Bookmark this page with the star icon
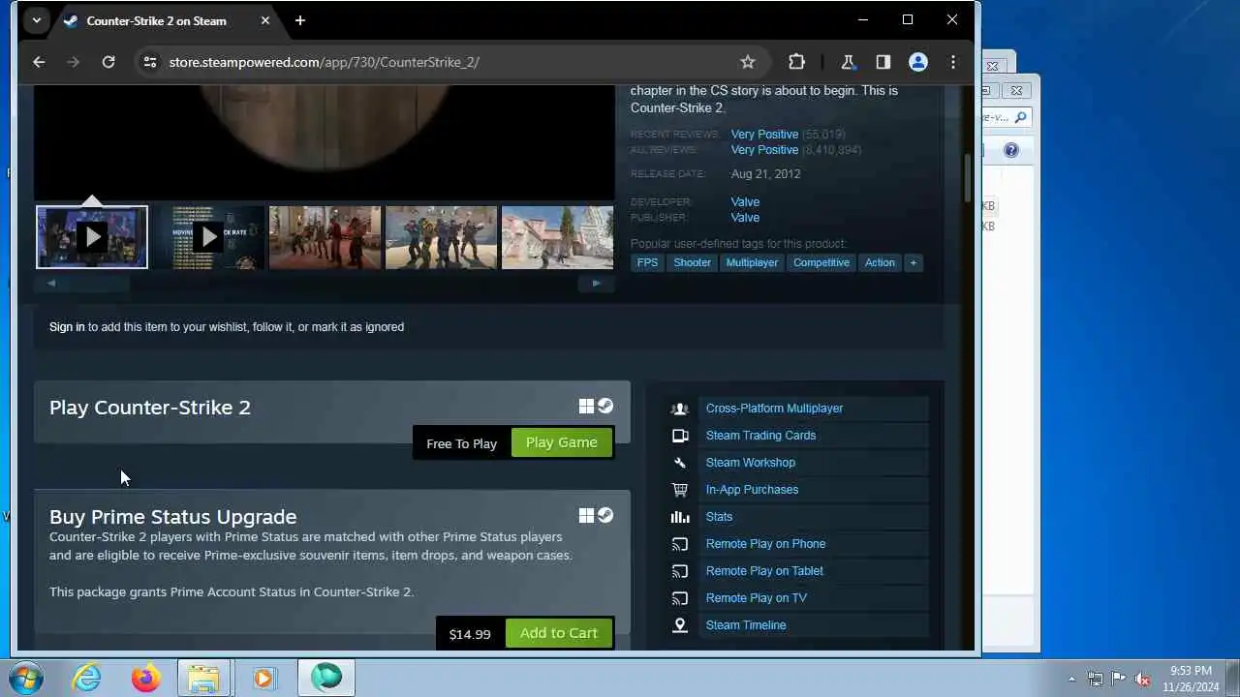Image resolution: width=1240 pixels, height=697 pixels. [x=748, y=62]
